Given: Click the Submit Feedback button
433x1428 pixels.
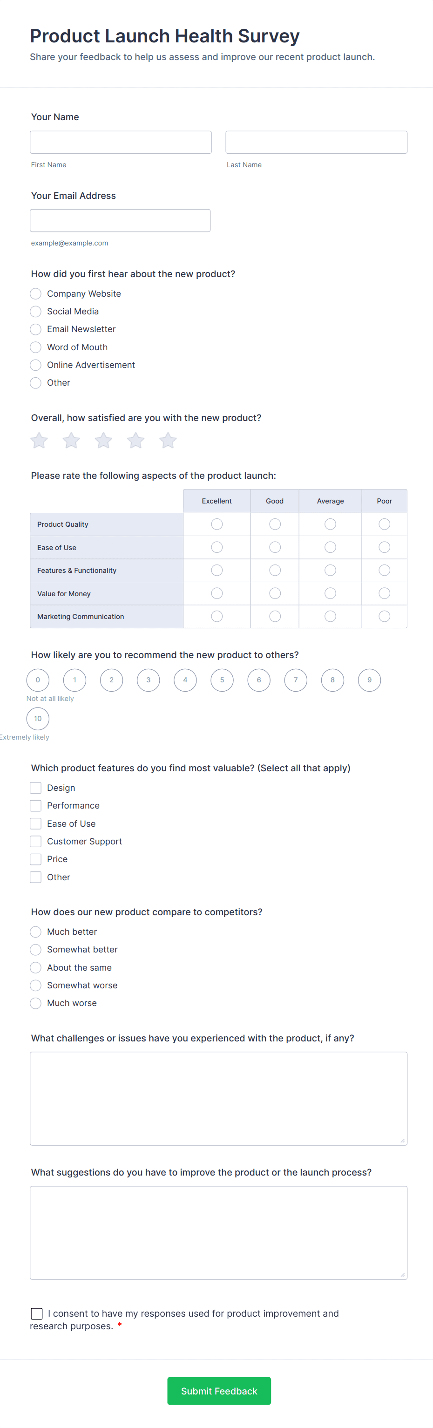Looking at the screenshot, I should click(219, 1391).
